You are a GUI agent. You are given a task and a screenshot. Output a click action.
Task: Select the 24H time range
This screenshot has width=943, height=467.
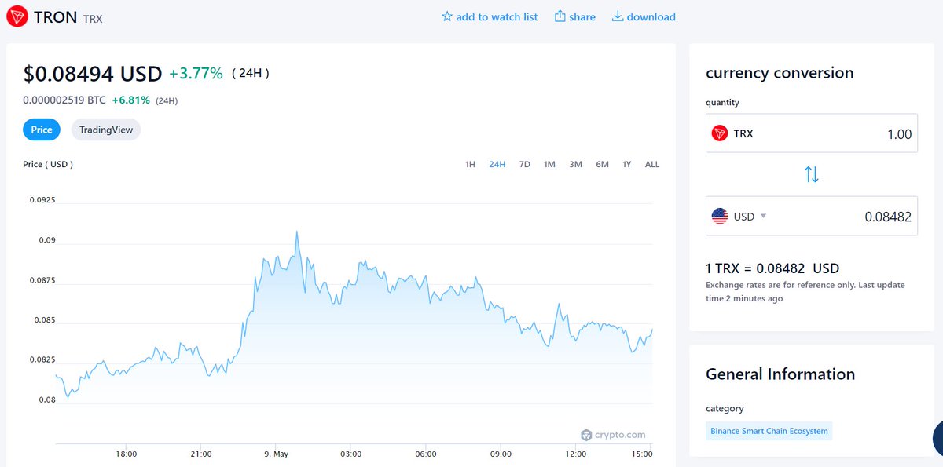click(497, 164)
